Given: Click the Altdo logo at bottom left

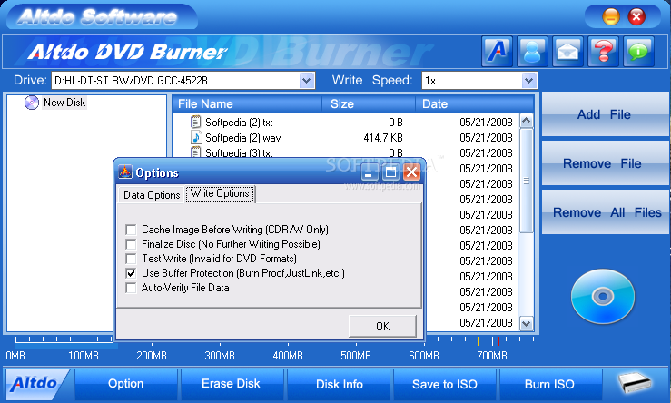Looking at the screenshot, I should 36,384.
